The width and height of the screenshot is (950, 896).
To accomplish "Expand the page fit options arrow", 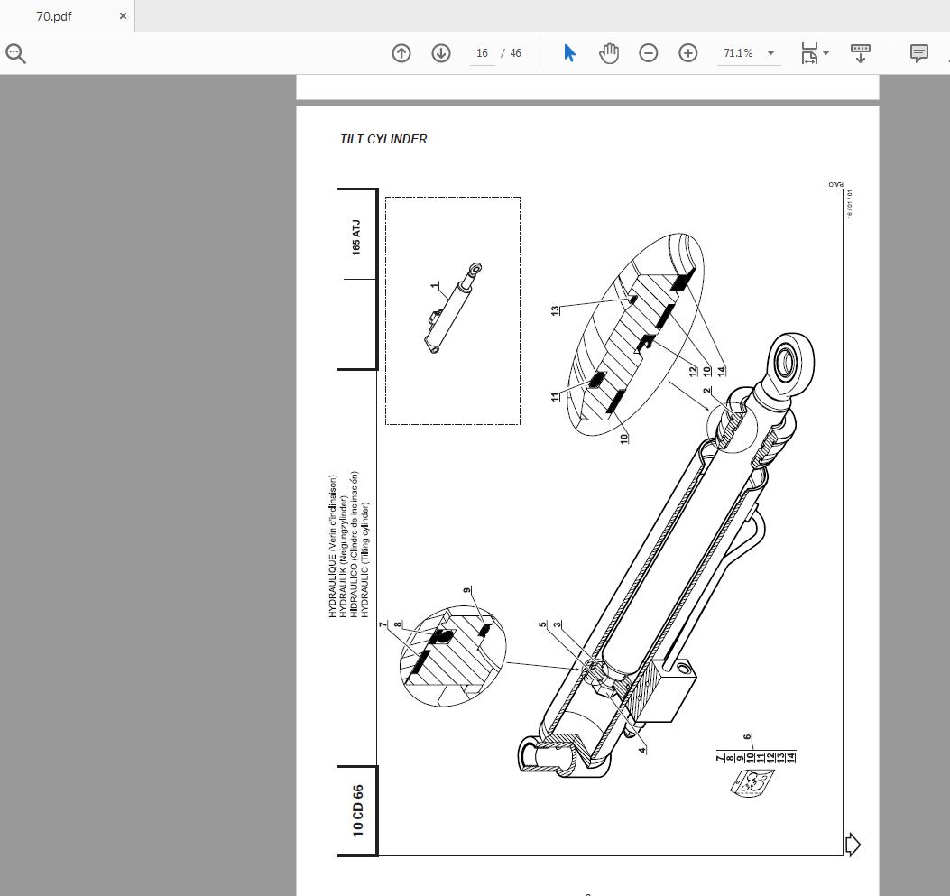I will [825, 53].
